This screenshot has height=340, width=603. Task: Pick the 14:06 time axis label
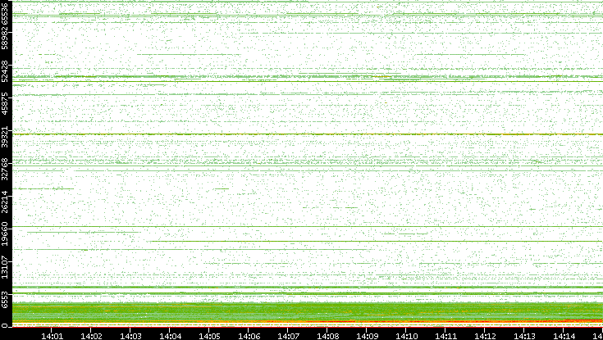pos(249,336)
